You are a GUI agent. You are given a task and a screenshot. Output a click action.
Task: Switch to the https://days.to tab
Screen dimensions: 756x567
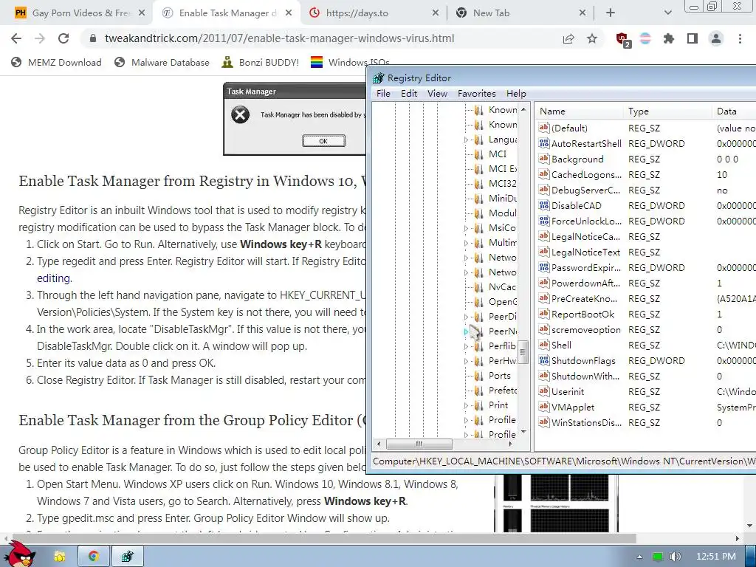tap(374, 13)
